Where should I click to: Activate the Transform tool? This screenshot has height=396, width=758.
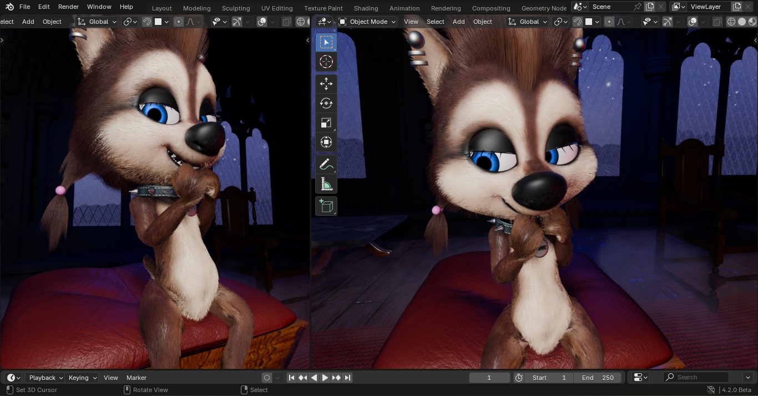(x=326, y=142)
